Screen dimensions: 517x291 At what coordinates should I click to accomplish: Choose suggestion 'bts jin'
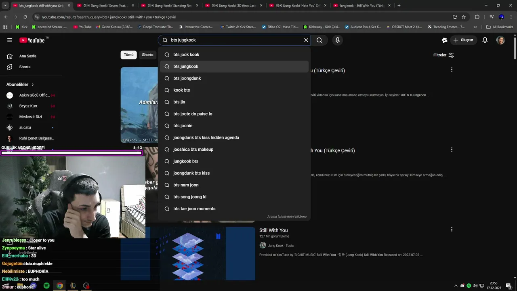click(x=234, y=102)
